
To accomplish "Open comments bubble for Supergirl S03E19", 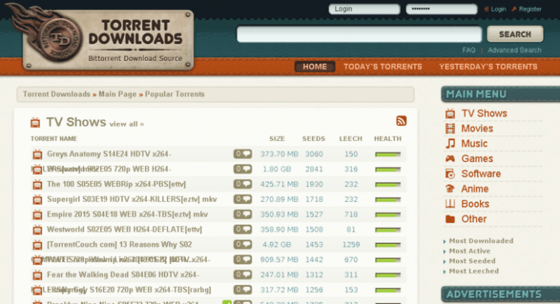I will point(243,199).
